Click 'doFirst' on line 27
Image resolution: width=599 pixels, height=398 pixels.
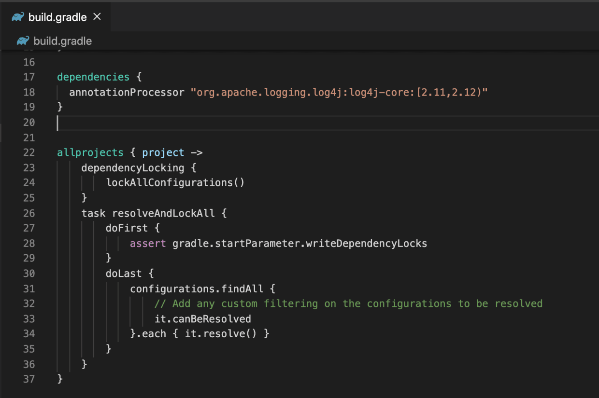tap(127, 228)
